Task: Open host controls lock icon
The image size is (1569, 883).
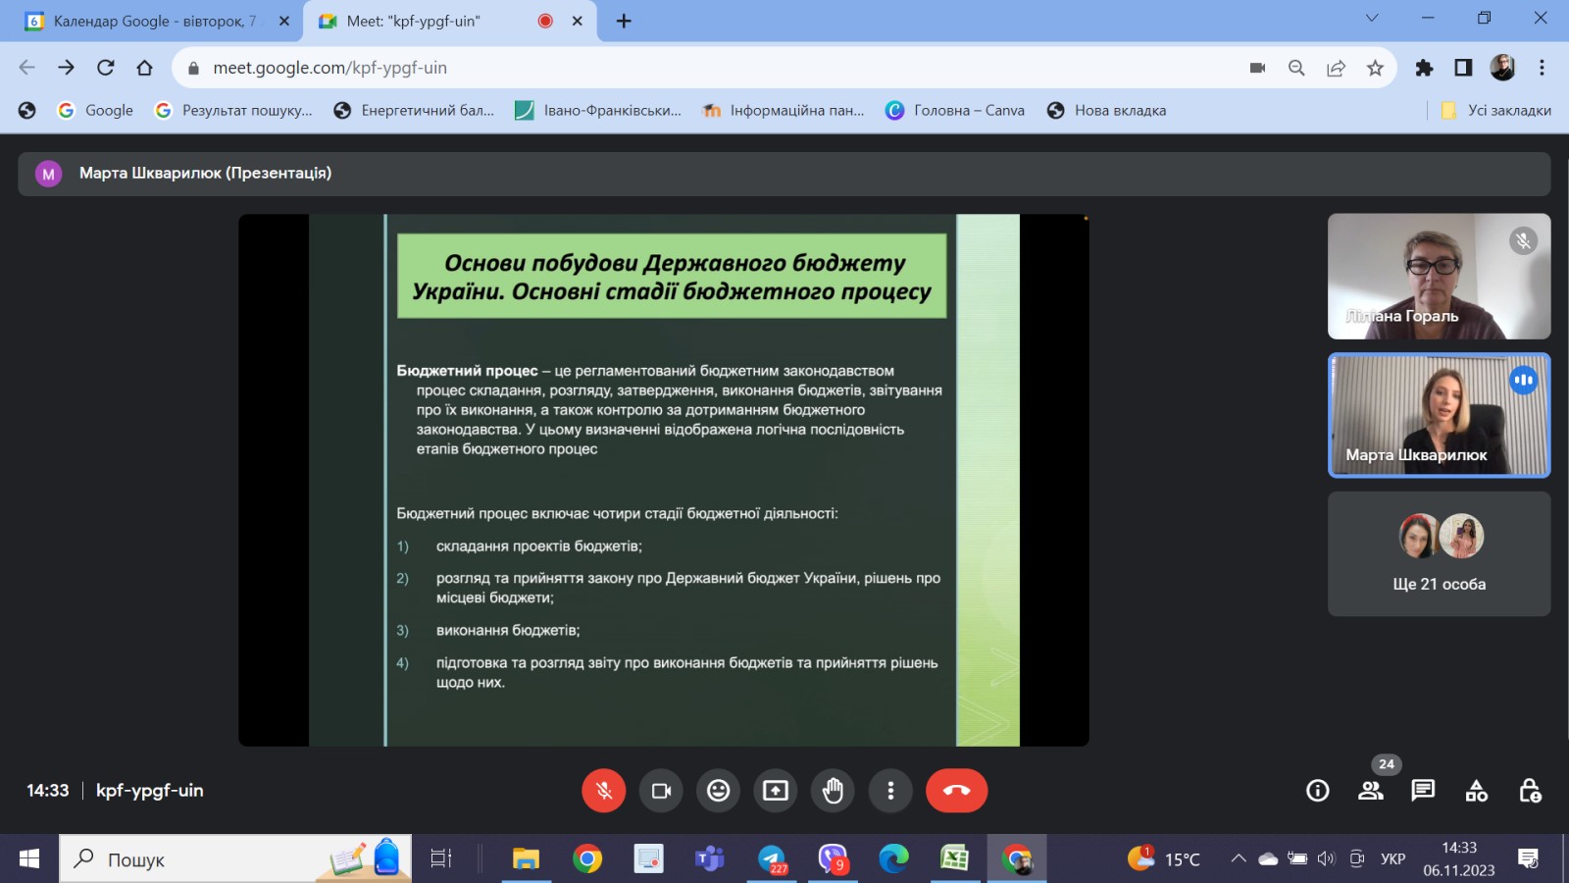Action: (1530, 790)
